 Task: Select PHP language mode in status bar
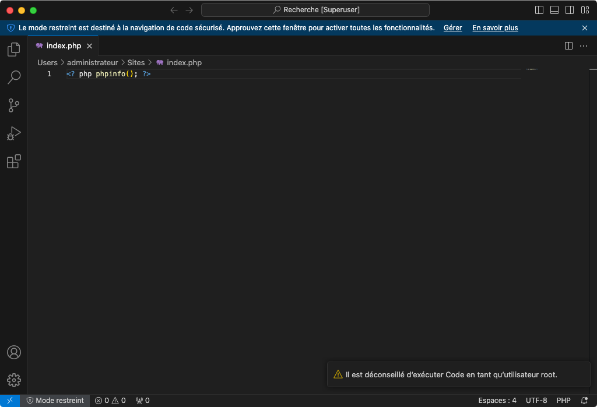[563, 401]
